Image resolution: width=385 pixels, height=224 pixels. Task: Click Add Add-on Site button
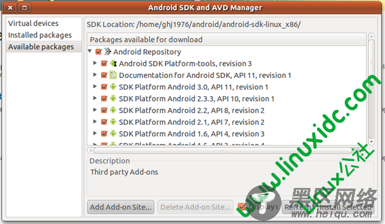pyautogui.click(x=120, y=207)
